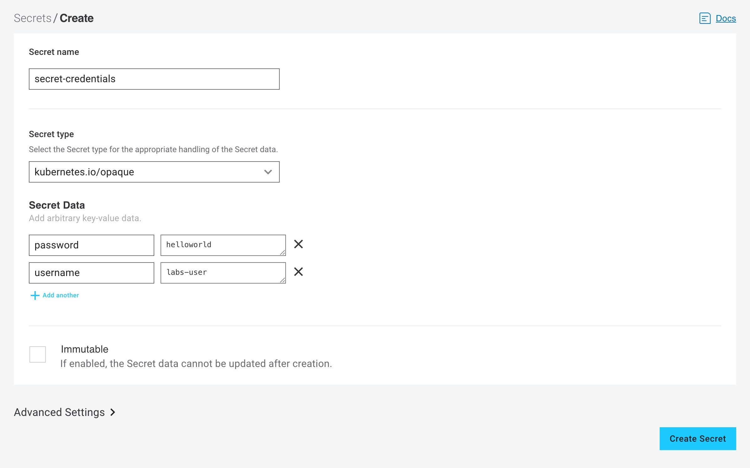This screenshot has width=750, height=468.
Task: Click the Advanced Settings chevron arrow
Action: (x=113, y=412)
